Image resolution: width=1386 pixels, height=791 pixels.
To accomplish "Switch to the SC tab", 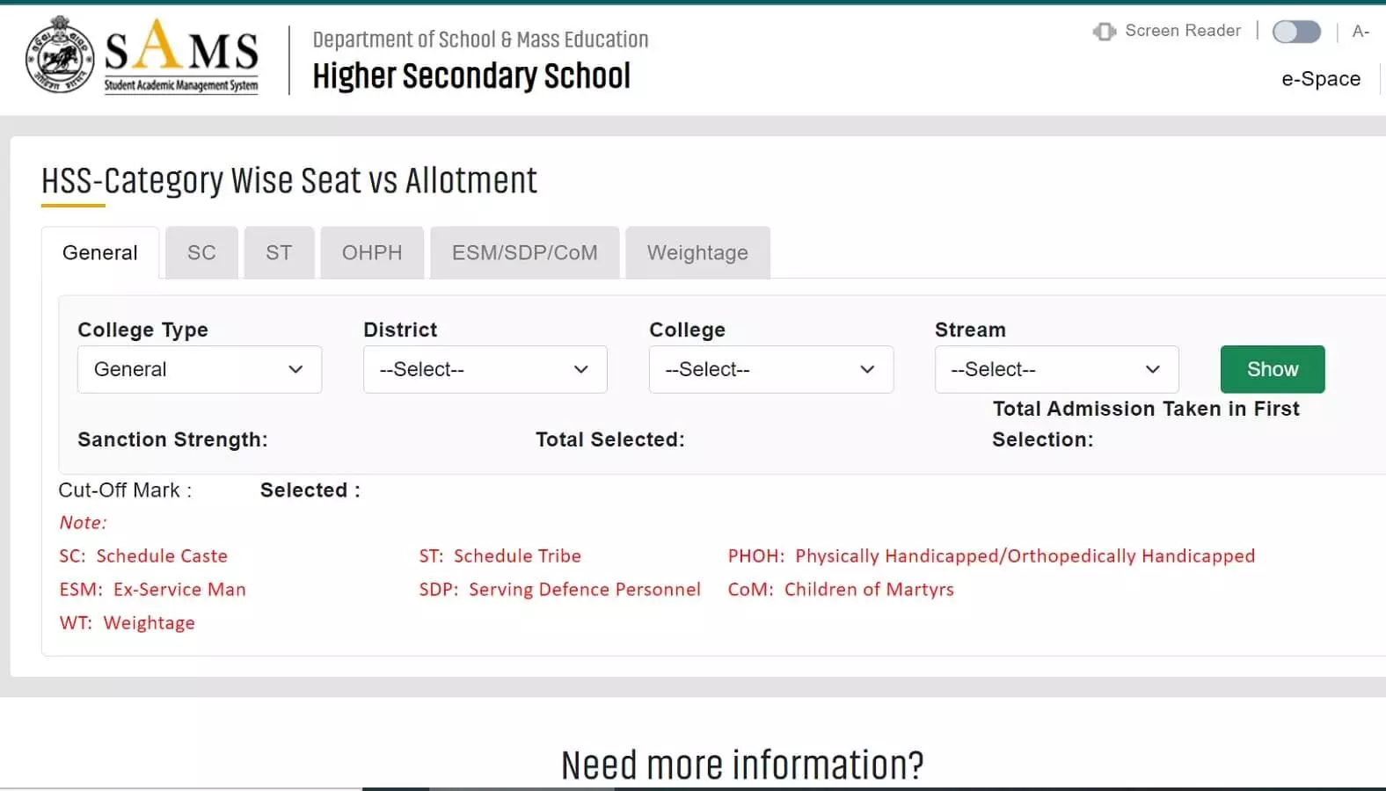I will click(201, 253).
